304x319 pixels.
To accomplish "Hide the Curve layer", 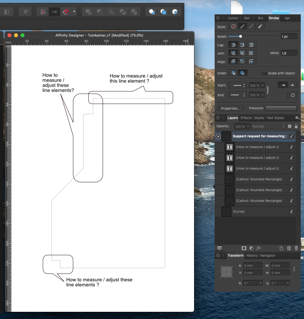I will [x=291, y=212].
